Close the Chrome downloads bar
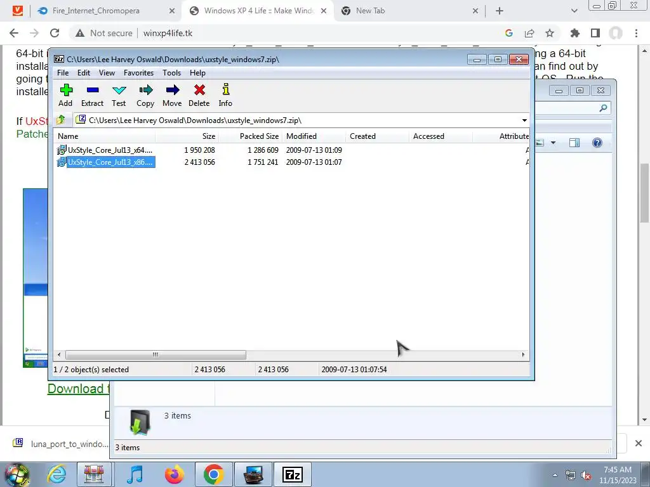Screen dimensions: 650x487 [639, 443]
